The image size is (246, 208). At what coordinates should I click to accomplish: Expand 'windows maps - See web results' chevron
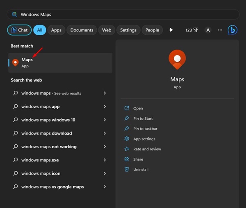[105, 93]
